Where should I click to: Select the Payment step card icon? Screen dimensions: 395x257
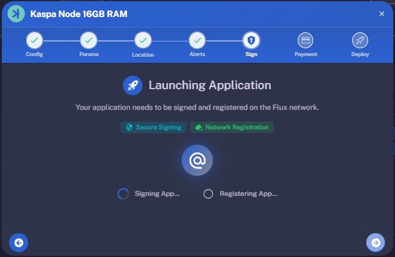306,41
